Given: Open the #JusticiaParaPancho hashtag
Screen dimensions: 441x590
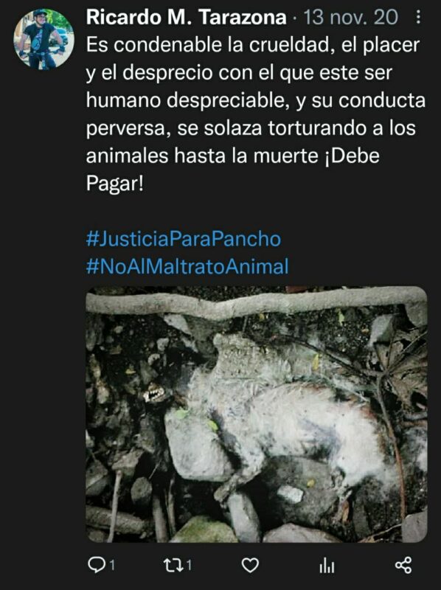Looking at the screenshot, I should click(x=184, y=238).
